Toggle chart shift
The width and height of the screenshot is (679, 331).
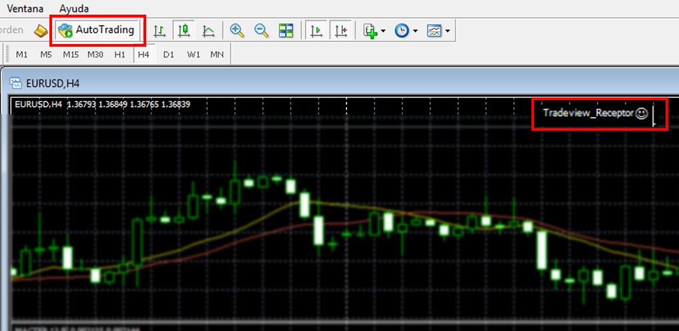click(341, 30)
